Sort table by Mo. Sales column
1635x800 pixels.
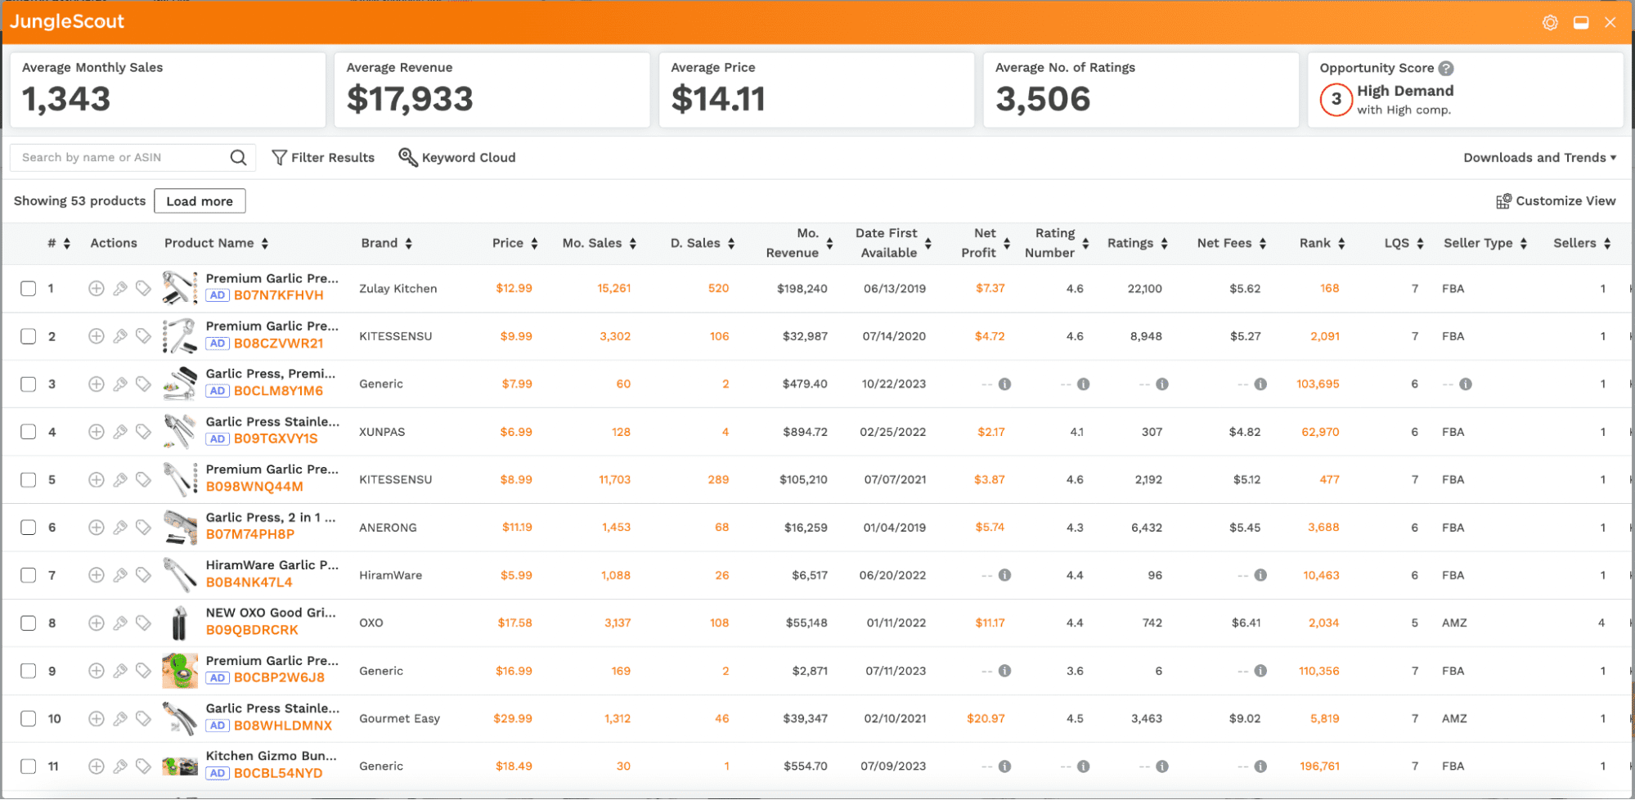coord(632,244)
